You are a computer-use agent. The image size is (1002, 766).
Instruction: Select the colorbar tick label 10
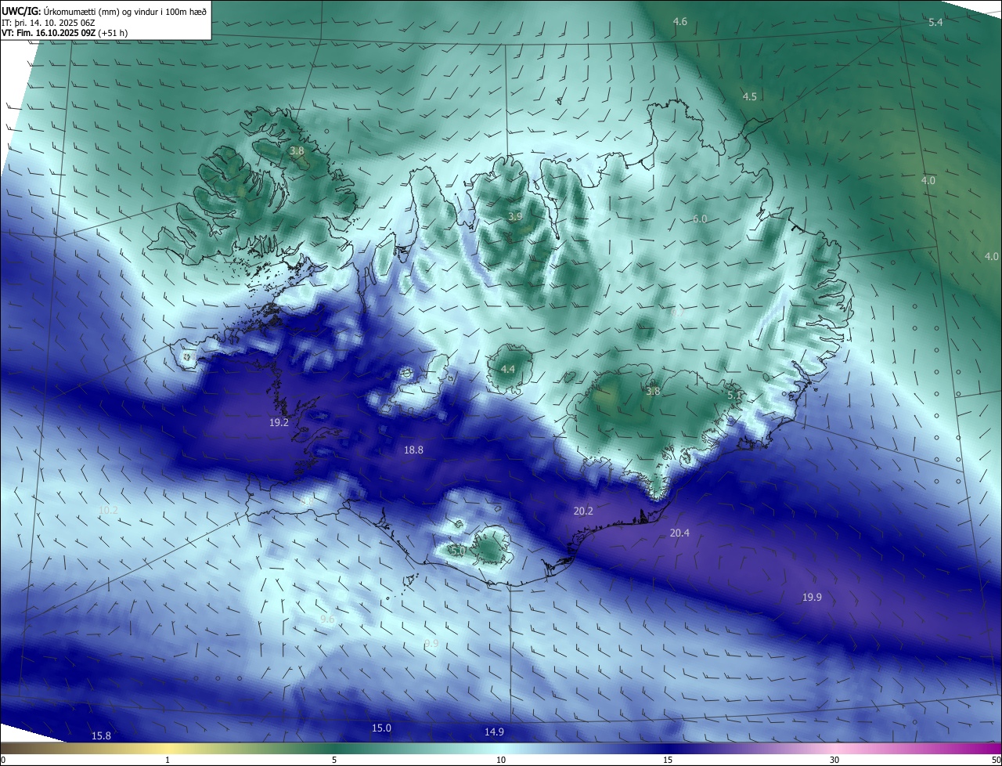tap(501, 760)
